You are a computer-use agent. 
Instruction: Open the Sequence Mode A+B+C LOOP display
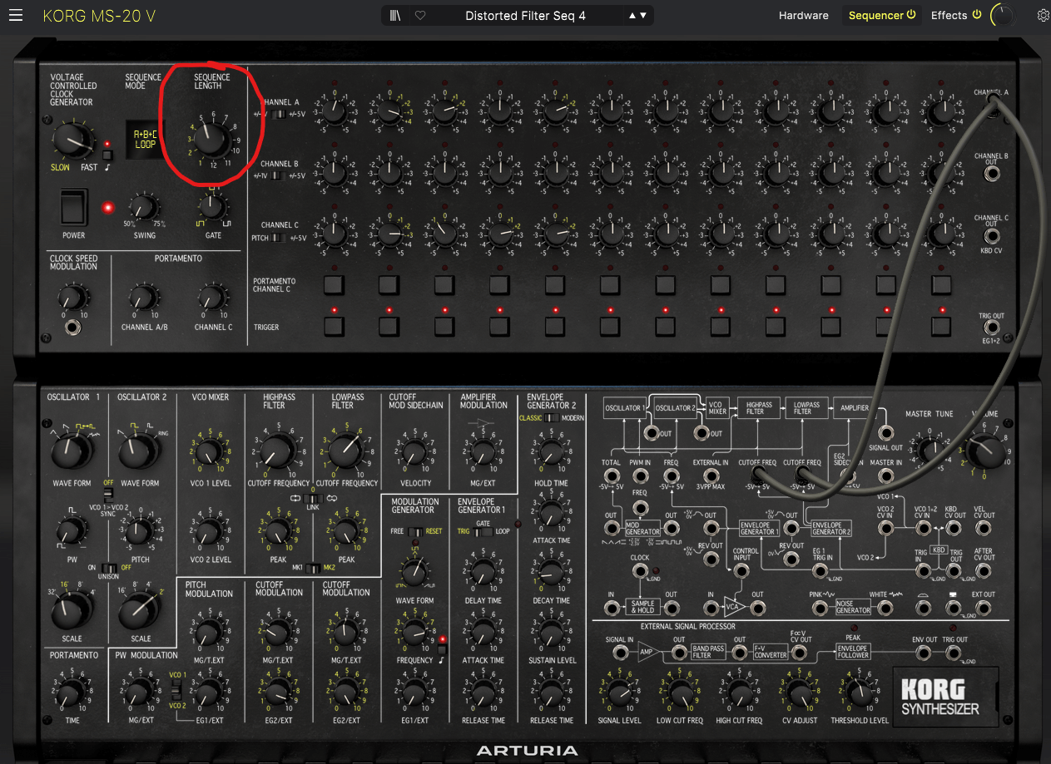pyautogui.click(x=146, y=139)
